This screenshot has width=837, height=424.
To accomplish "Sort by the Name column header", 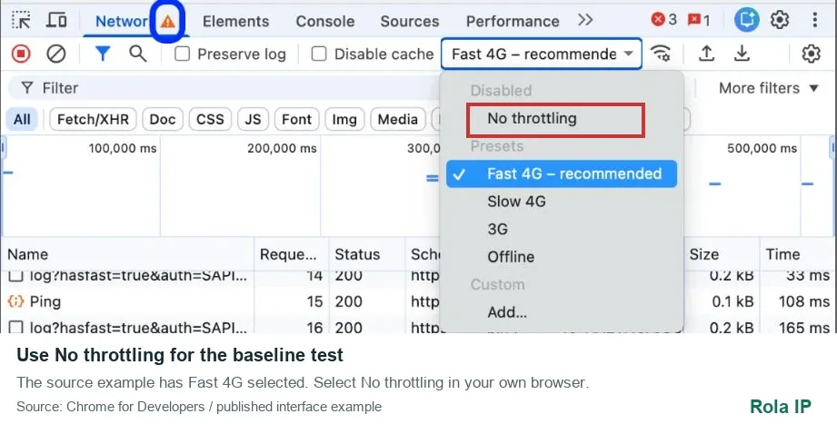I will coord(128,254).
